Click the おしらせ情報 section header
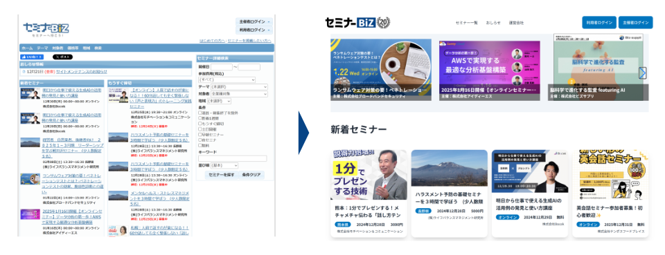This screenshot has width=665, height=255. pos(106,64)
